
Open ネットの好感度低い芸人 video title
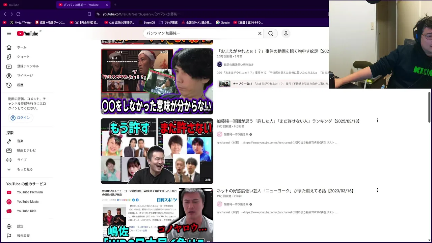click(286, 191)
